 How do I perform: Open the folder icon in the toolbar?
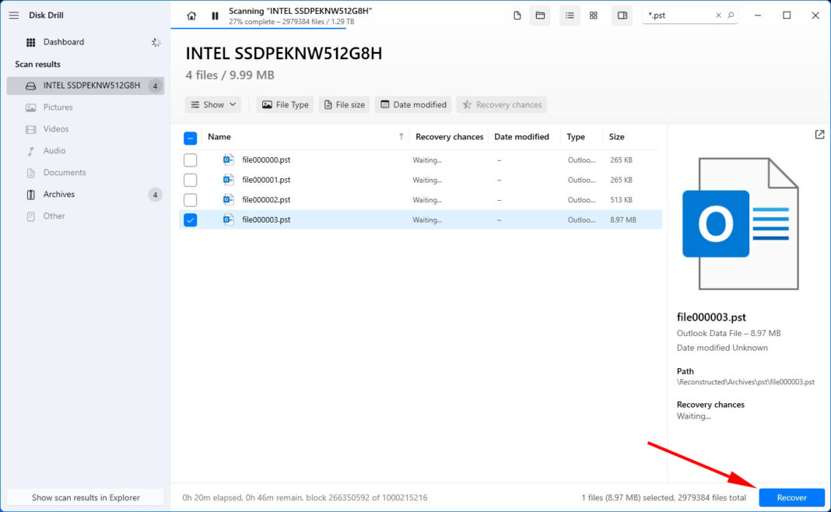click(540, 15)
